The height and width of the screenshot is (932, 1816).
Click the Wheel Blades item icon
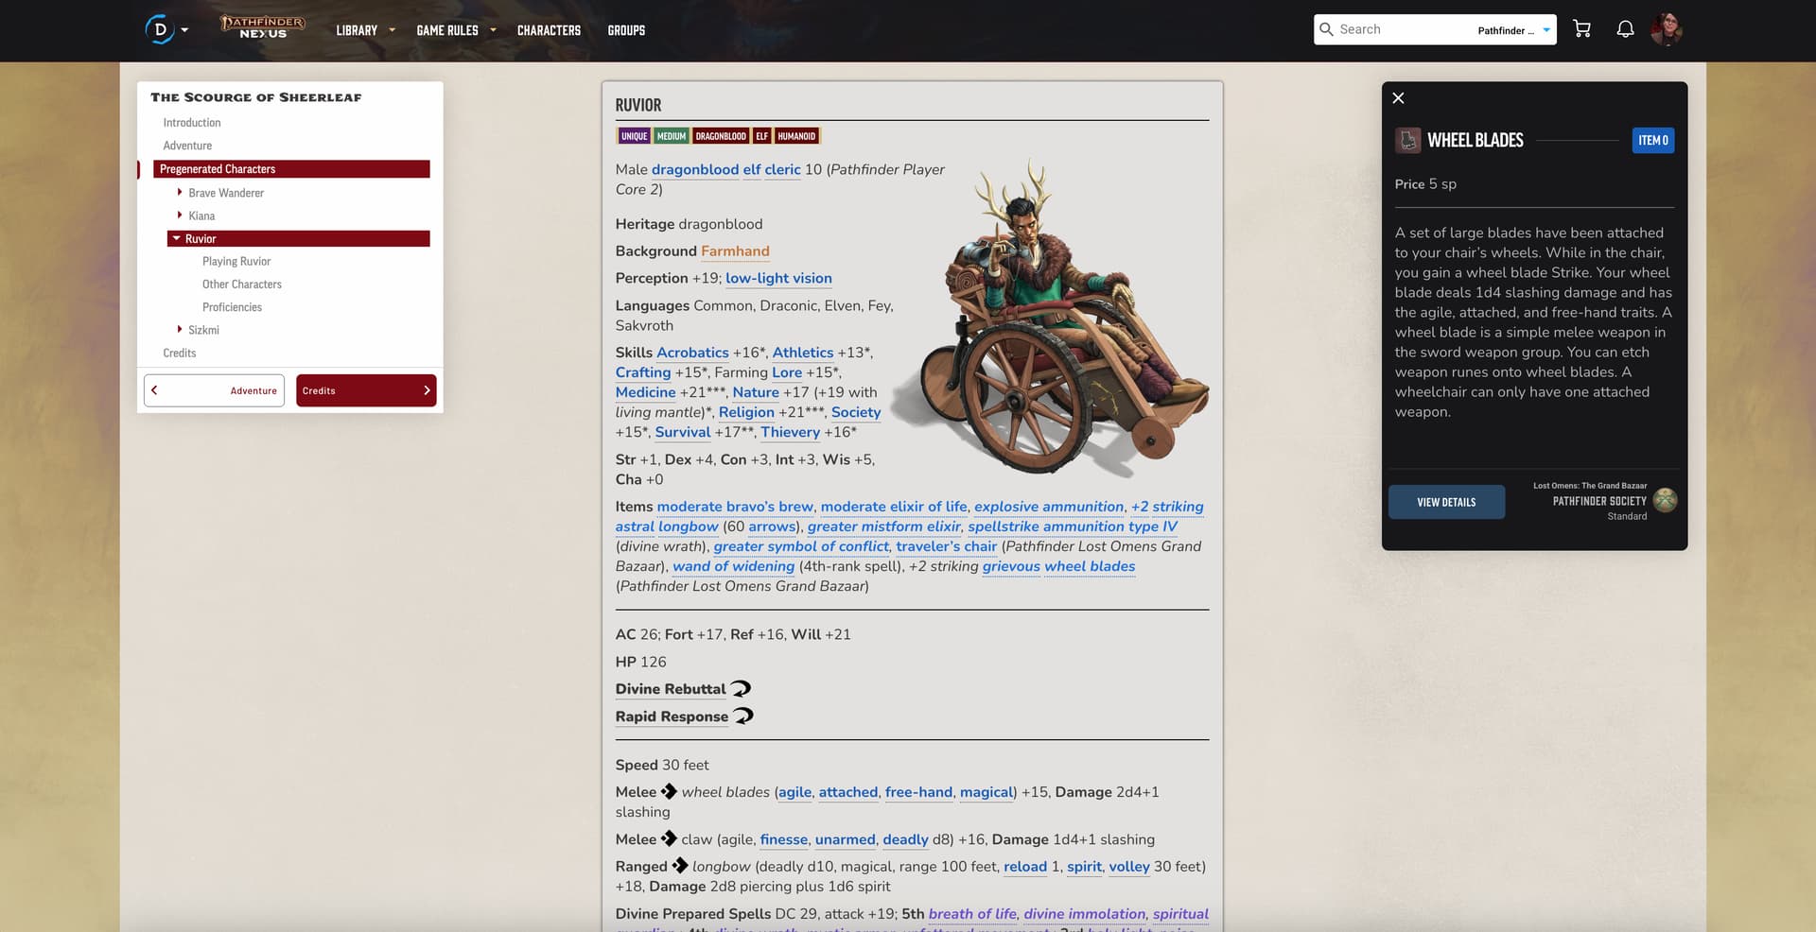coord(1408,141)
